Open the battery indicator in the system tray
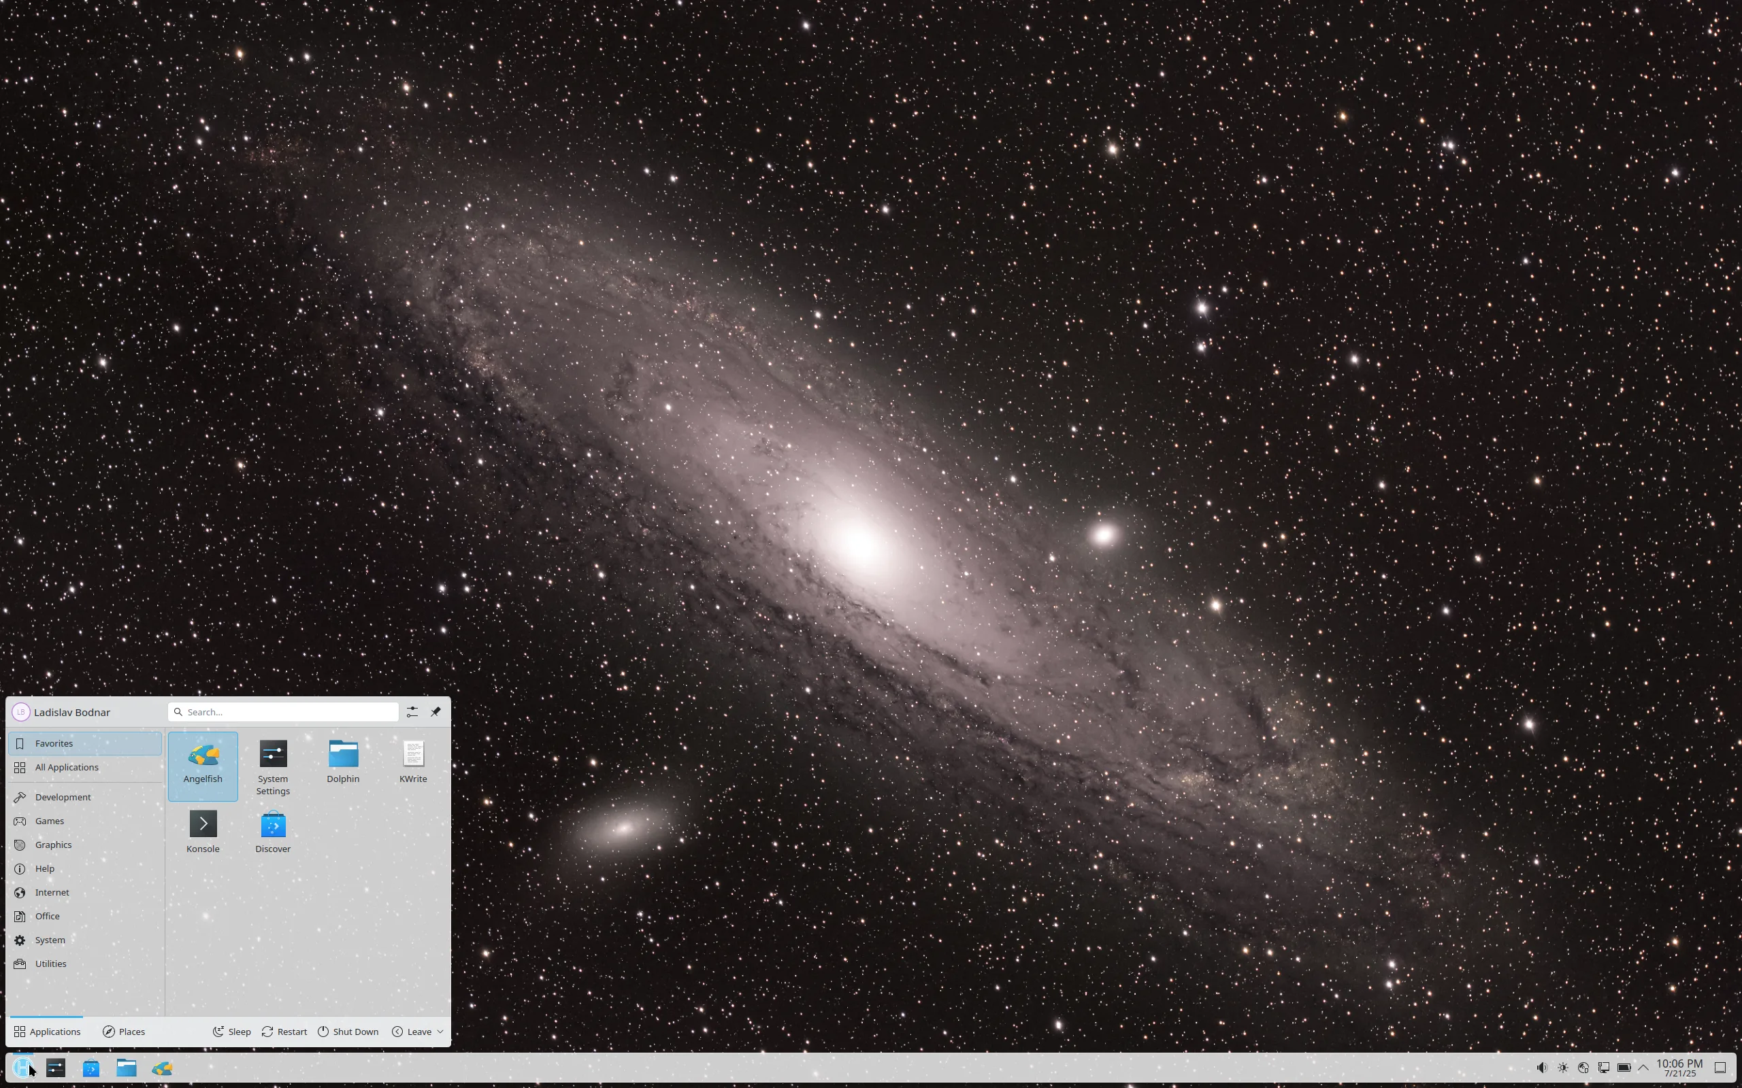This screenshot has width=1742, height=1088. pyautogui.click(x=1624, y=1068)
